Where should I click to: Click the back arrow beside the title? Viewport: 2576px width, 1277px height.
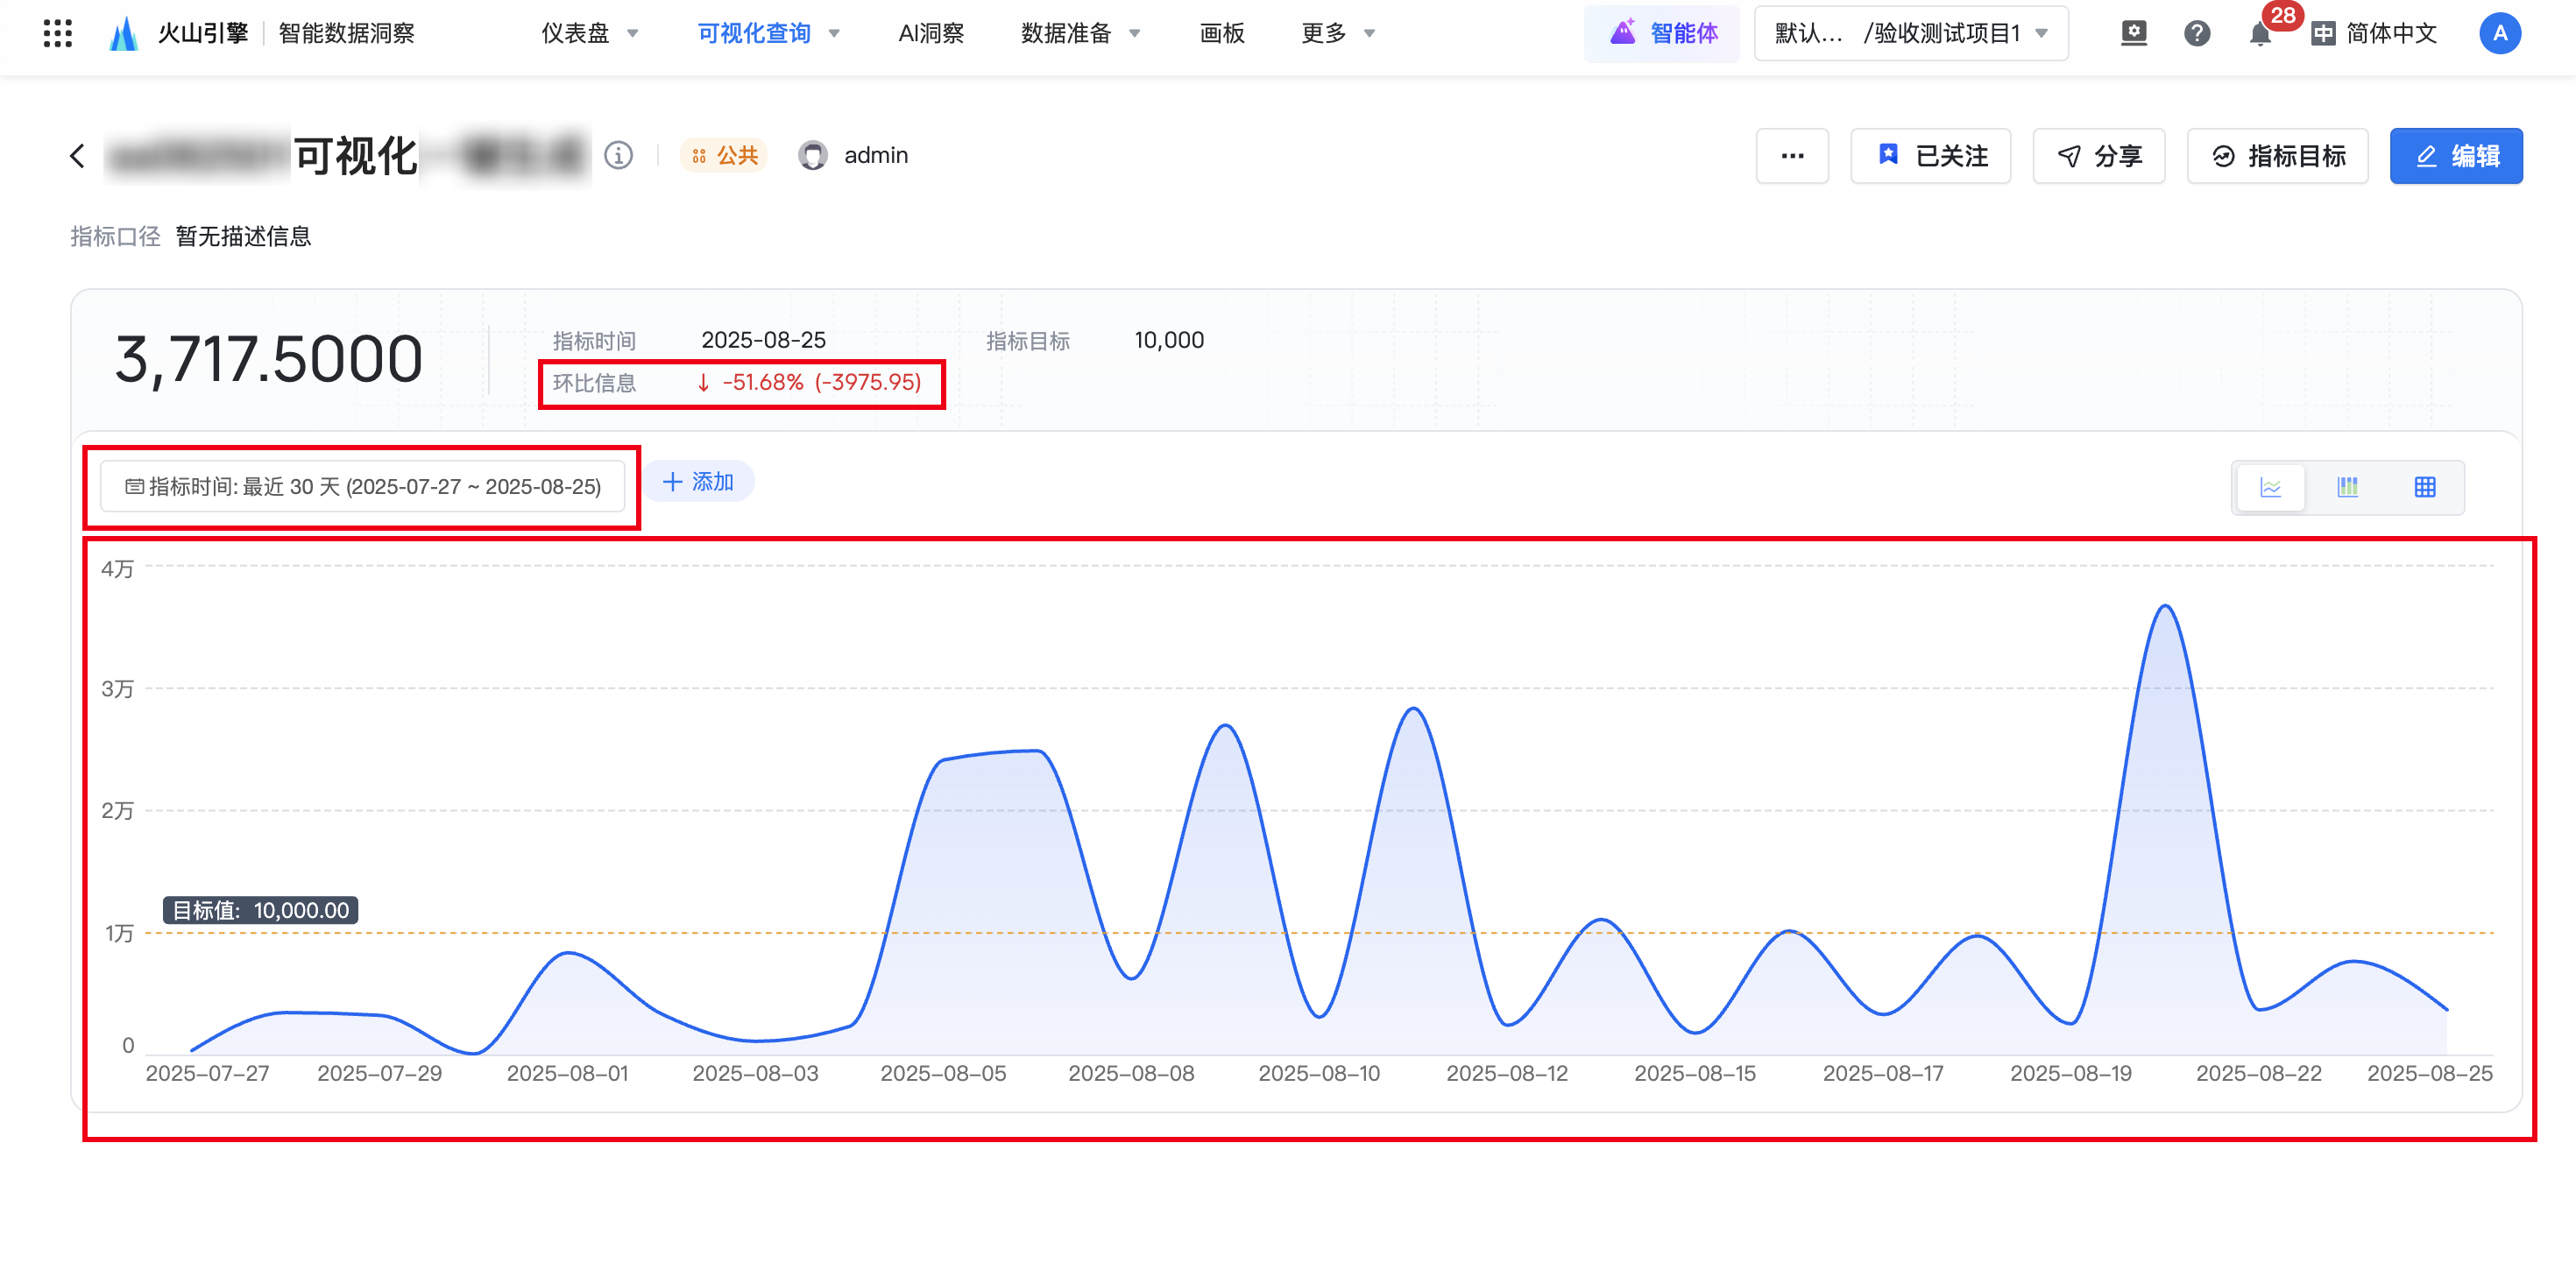[78, 156]
